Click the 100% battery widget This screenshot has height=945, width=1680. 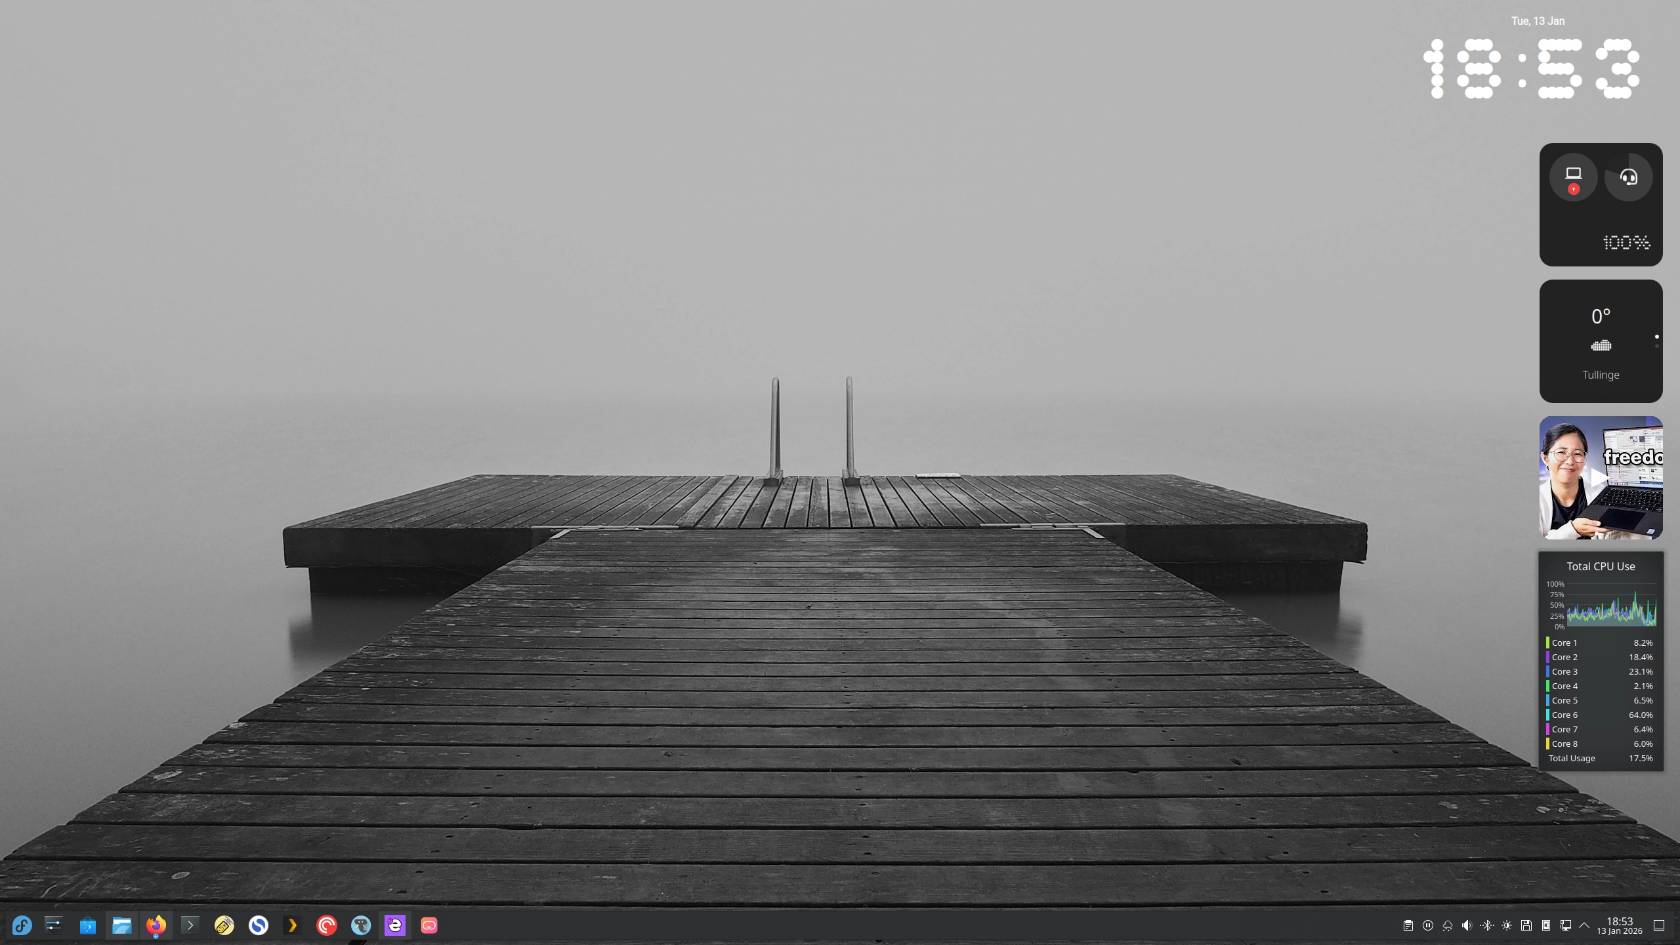coord(1601,205)
